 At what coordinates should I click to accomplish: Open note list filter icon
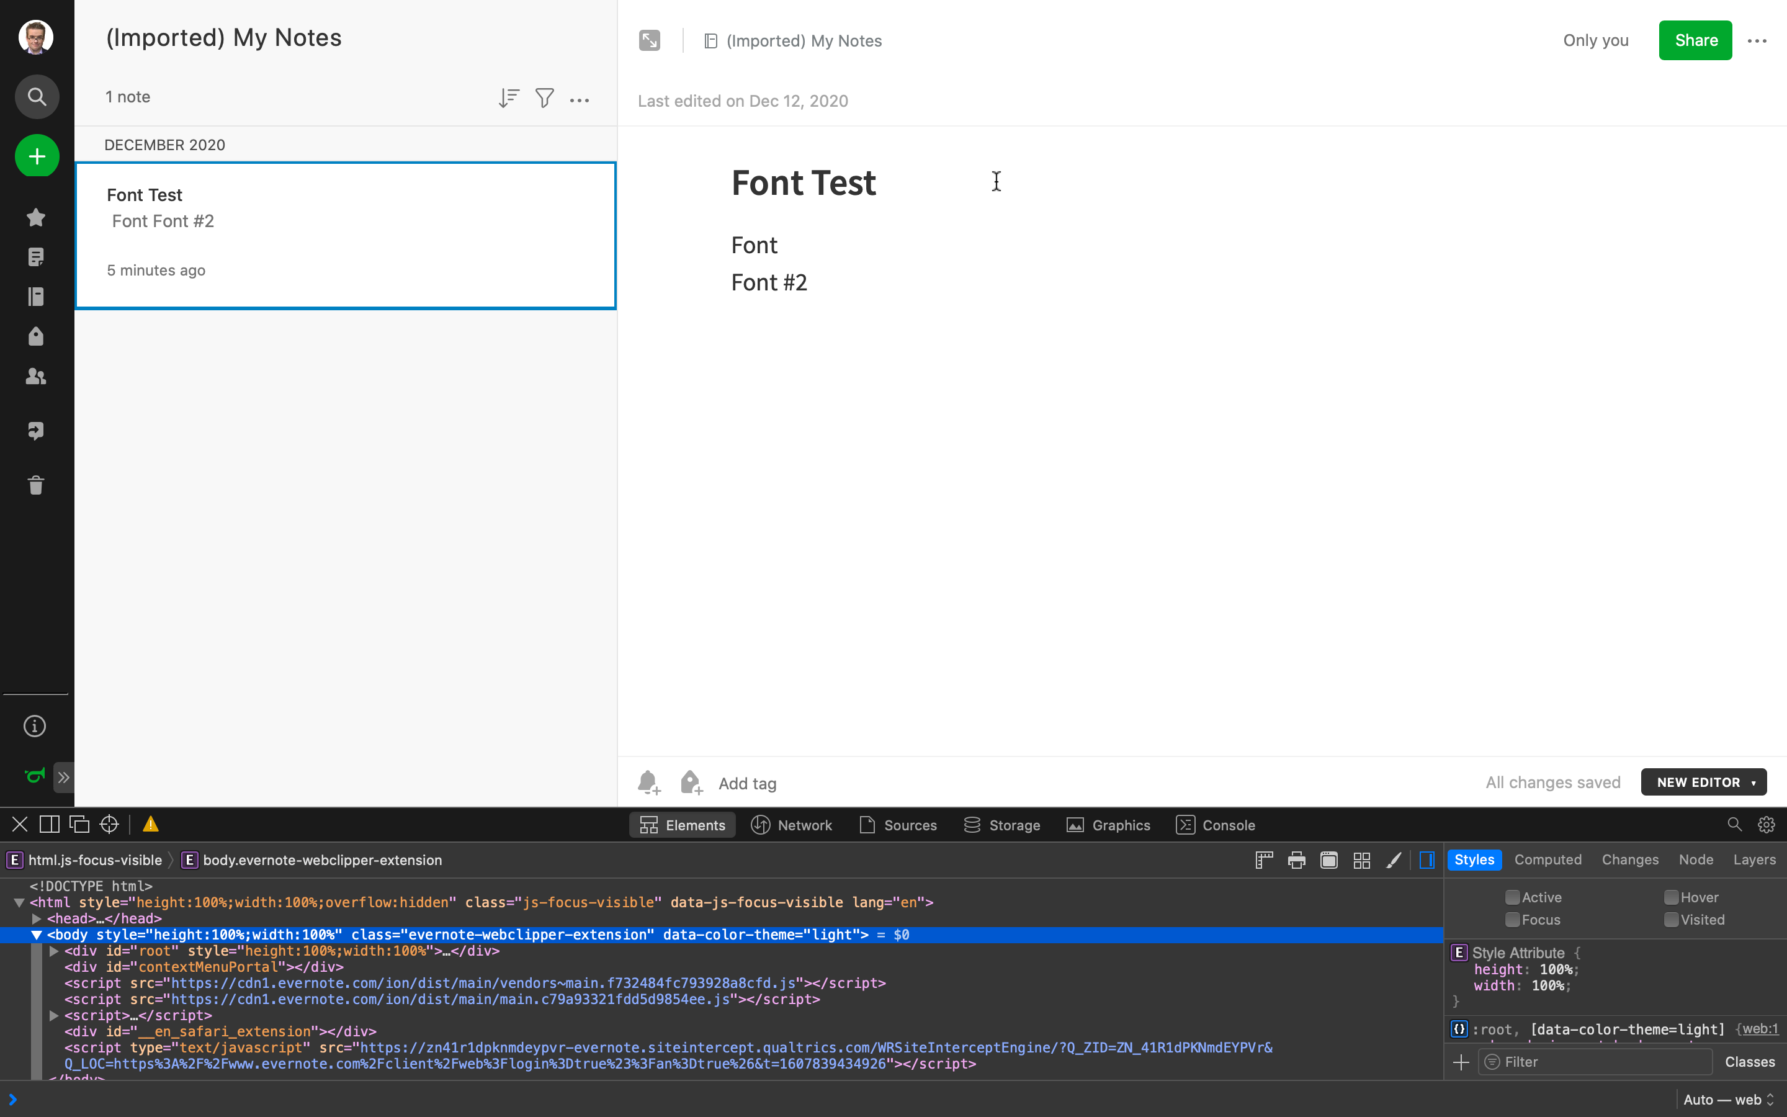tap(544, 97)
